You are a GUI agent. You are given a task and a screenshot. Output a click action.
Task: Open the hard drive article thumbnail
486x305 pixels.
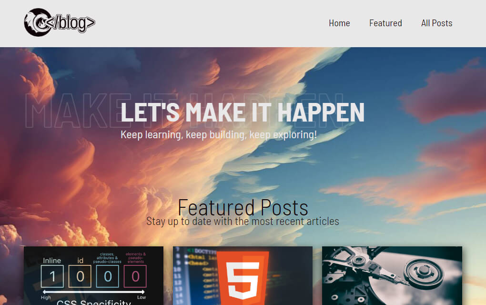point(392,275)
